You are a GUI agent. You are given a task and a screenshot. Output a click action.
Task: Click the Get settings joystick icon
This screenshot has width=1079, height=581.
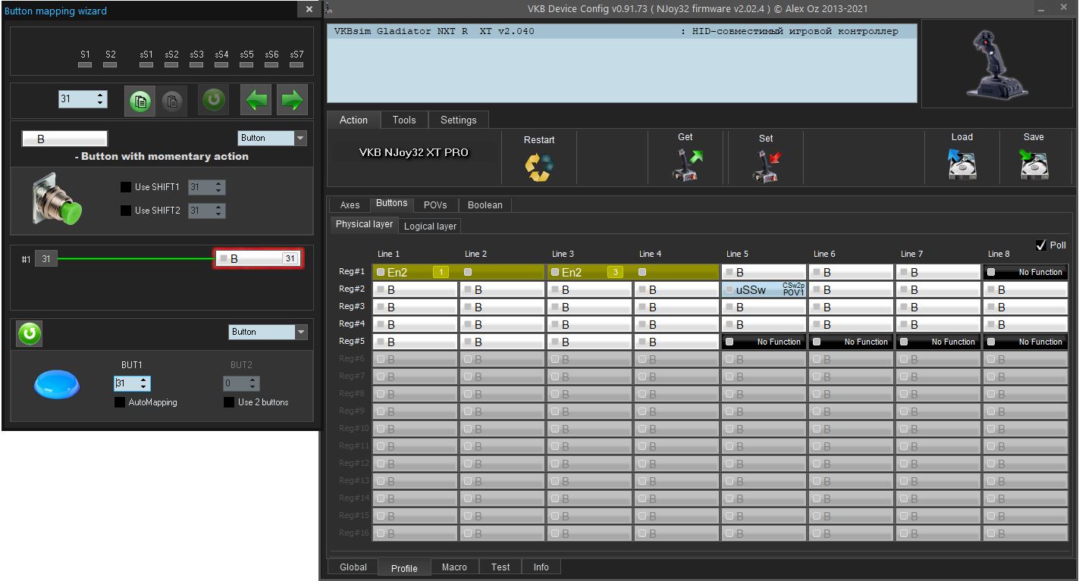pyautogui.click(x=685, y=164)
